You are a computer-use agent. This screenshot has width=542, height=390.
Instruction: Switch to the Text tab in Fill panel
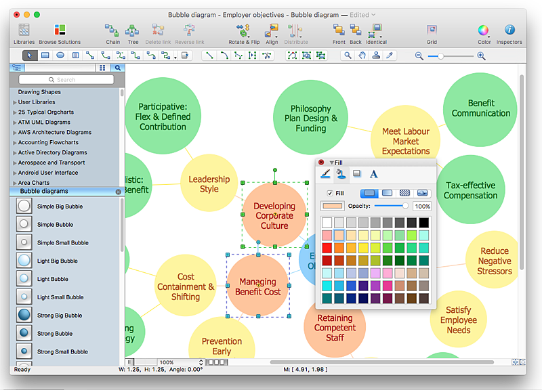[x=373, y=174]
